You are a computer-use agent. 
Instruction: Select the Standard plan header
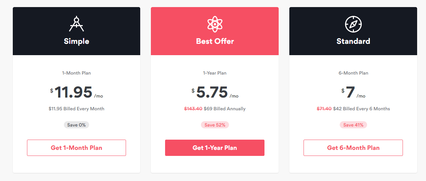click(x=353, y=31)
